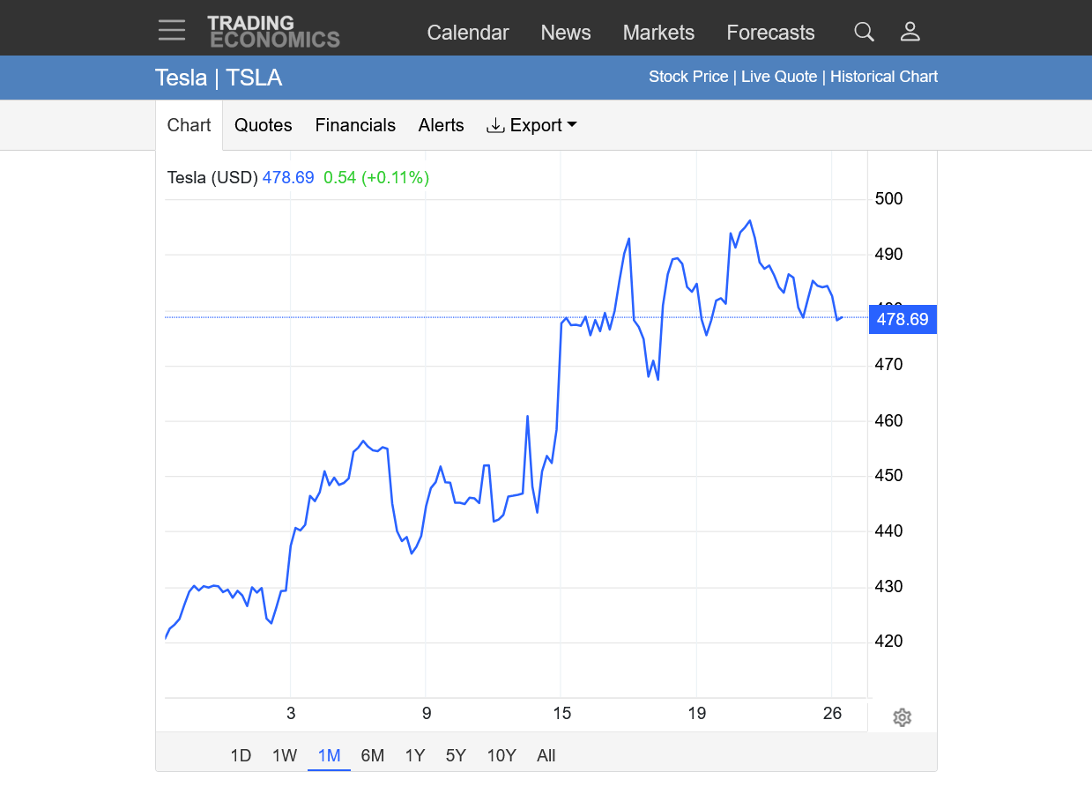The width and height of the screenshot is (1092, 794).
Task: Switch chart range to 1W
Action: point(284,755)
